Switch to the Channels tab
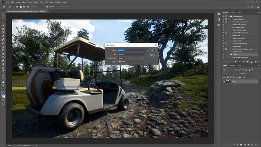 pos(232,65)
